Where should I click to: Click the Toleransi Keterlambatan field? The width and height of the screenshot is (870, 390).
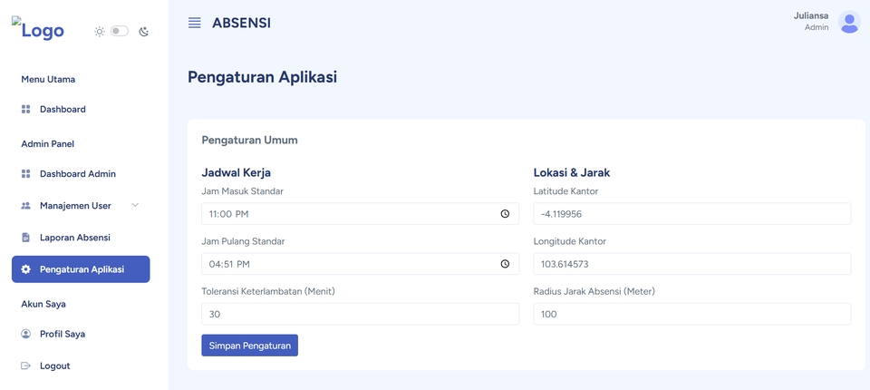[x=360, y=314]
